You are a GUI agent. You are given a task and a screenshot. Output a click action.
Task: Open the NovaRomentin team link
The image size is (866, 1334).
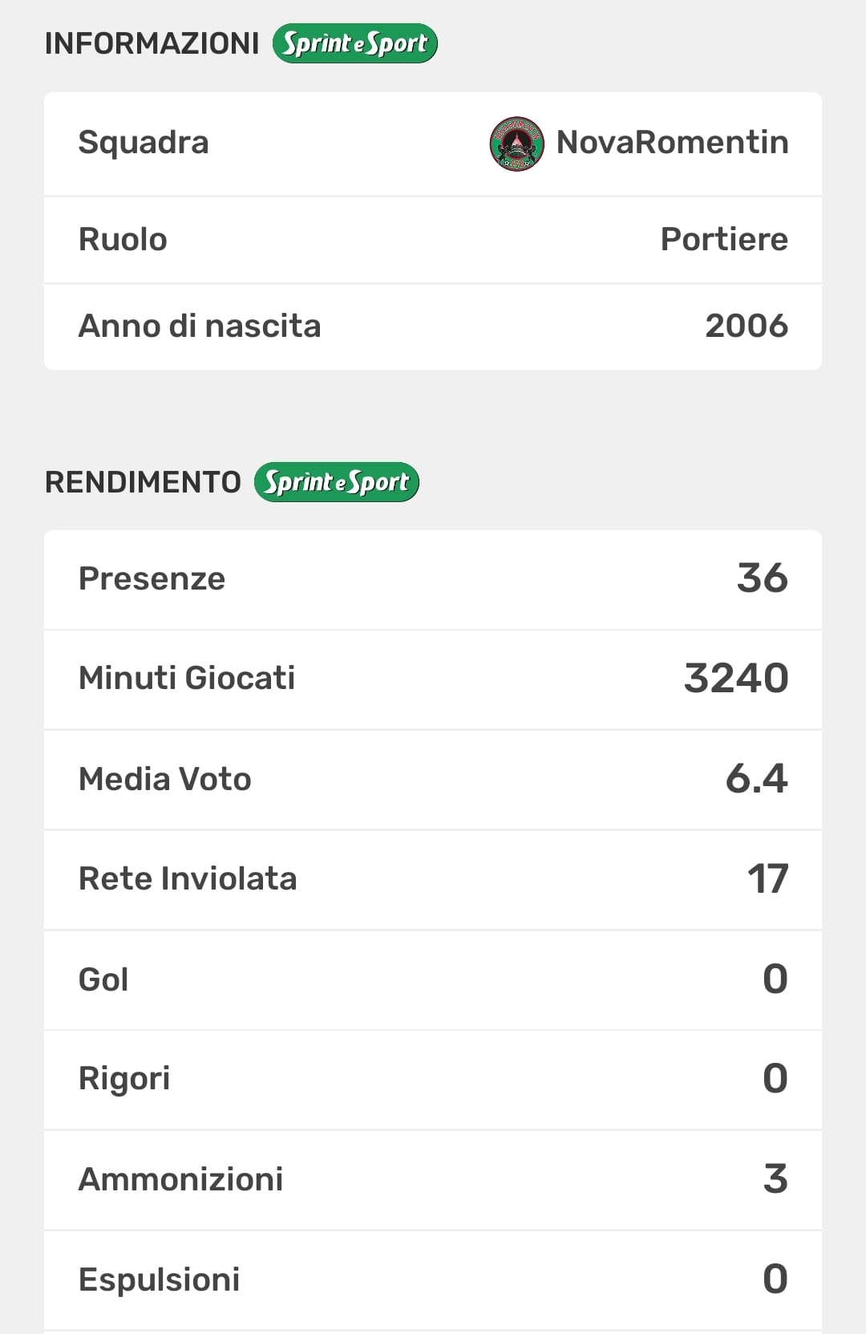coord(672,143)
